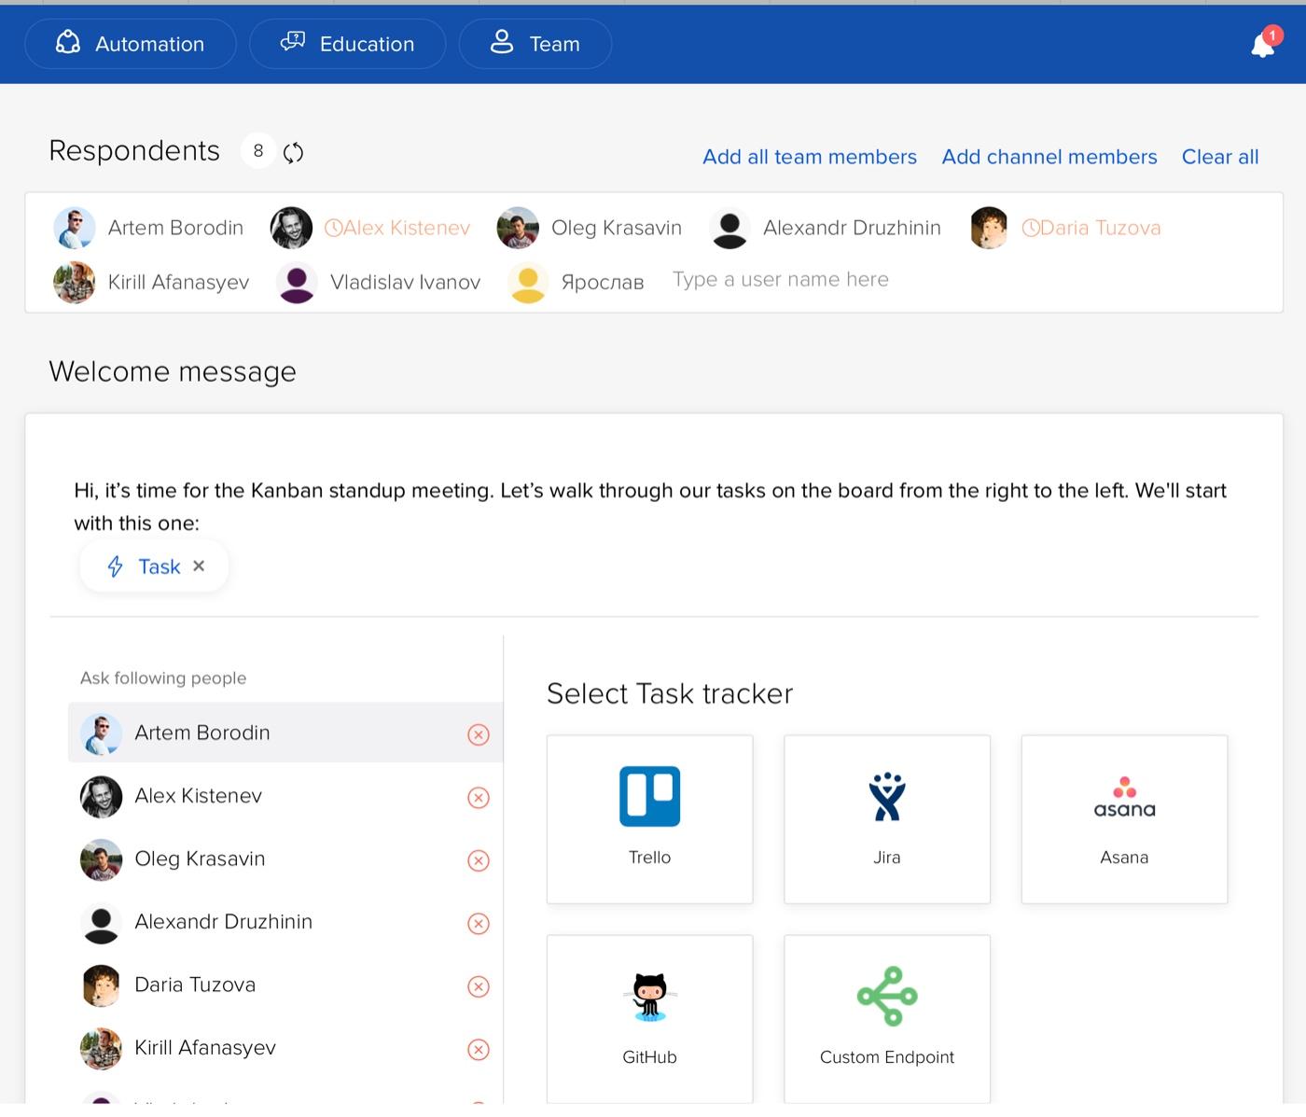Choose Trello as task tracker
This screenshot has height=1117, width=1306.
(x=650, y=819)
